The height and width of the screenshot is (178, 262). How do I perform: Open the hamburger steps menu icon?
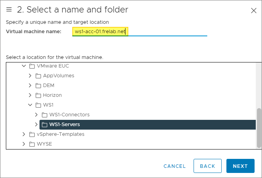(x=9, y=9)
